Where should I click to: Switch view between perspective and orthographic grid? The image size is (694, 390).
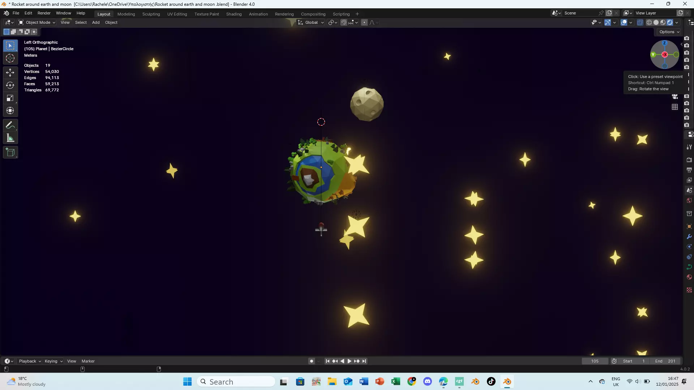[675, 107]
